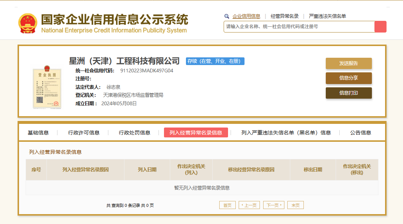
Task: Select the 列入经营异常名录信息 tab
Action: pos(196,132)
